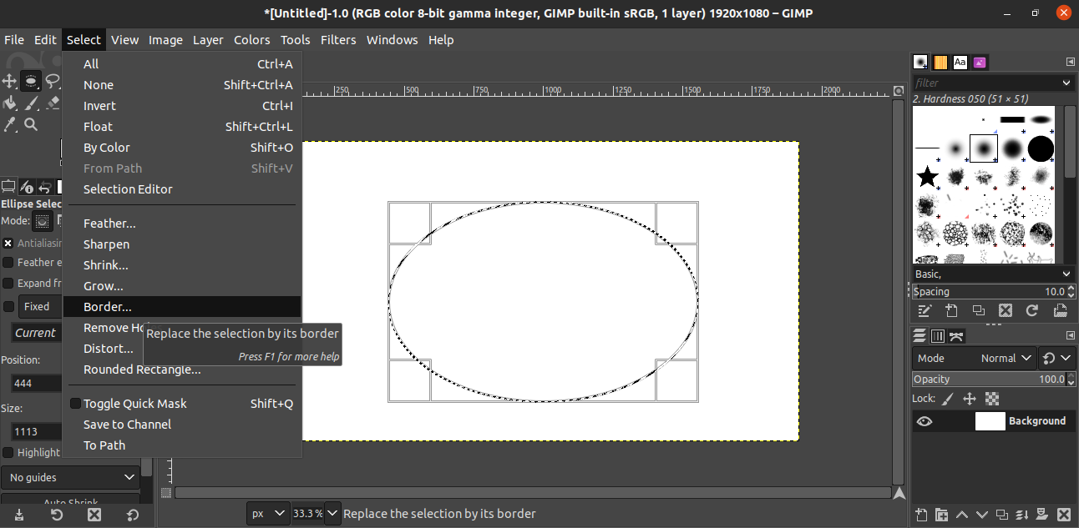Screen dimensions: 1079x528
Task: Open the Paths tab icon
Action: [956, 335]
